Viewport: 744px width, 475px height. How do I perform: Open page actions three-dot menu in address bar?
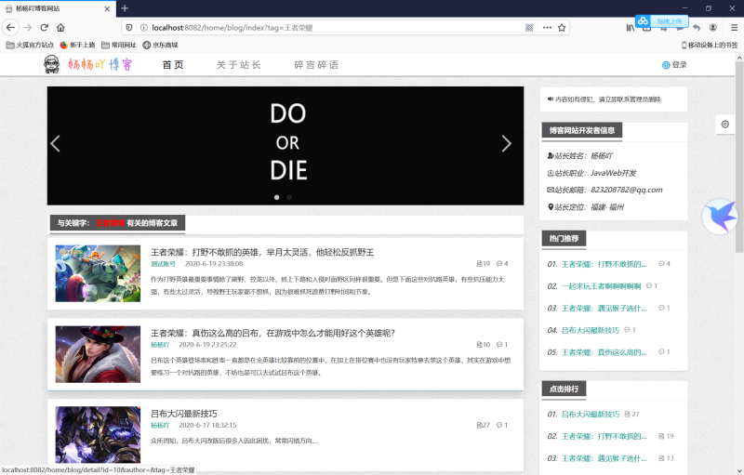[x=545, y=28]
